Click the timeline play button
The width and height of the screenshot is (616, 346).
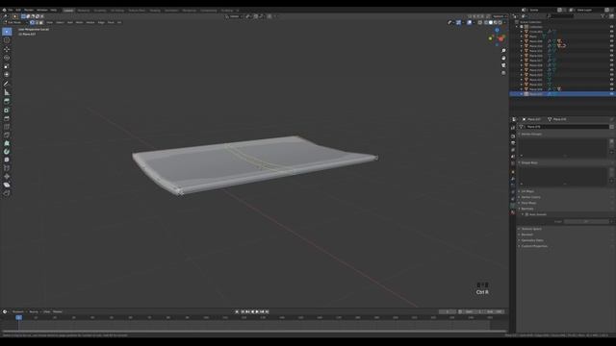tap(257, 311)
